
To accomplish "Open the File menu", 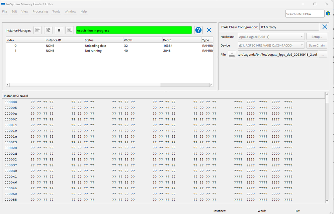I will (4, 11).
